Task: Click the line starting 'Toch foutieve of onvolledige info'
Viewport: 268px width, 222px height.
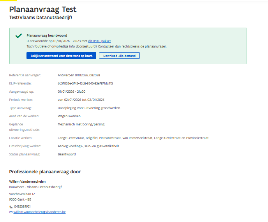Action: coord(97,46)
